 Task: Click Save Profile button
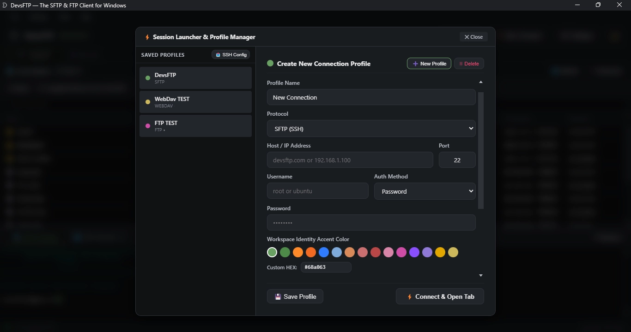tap(295, 296)
